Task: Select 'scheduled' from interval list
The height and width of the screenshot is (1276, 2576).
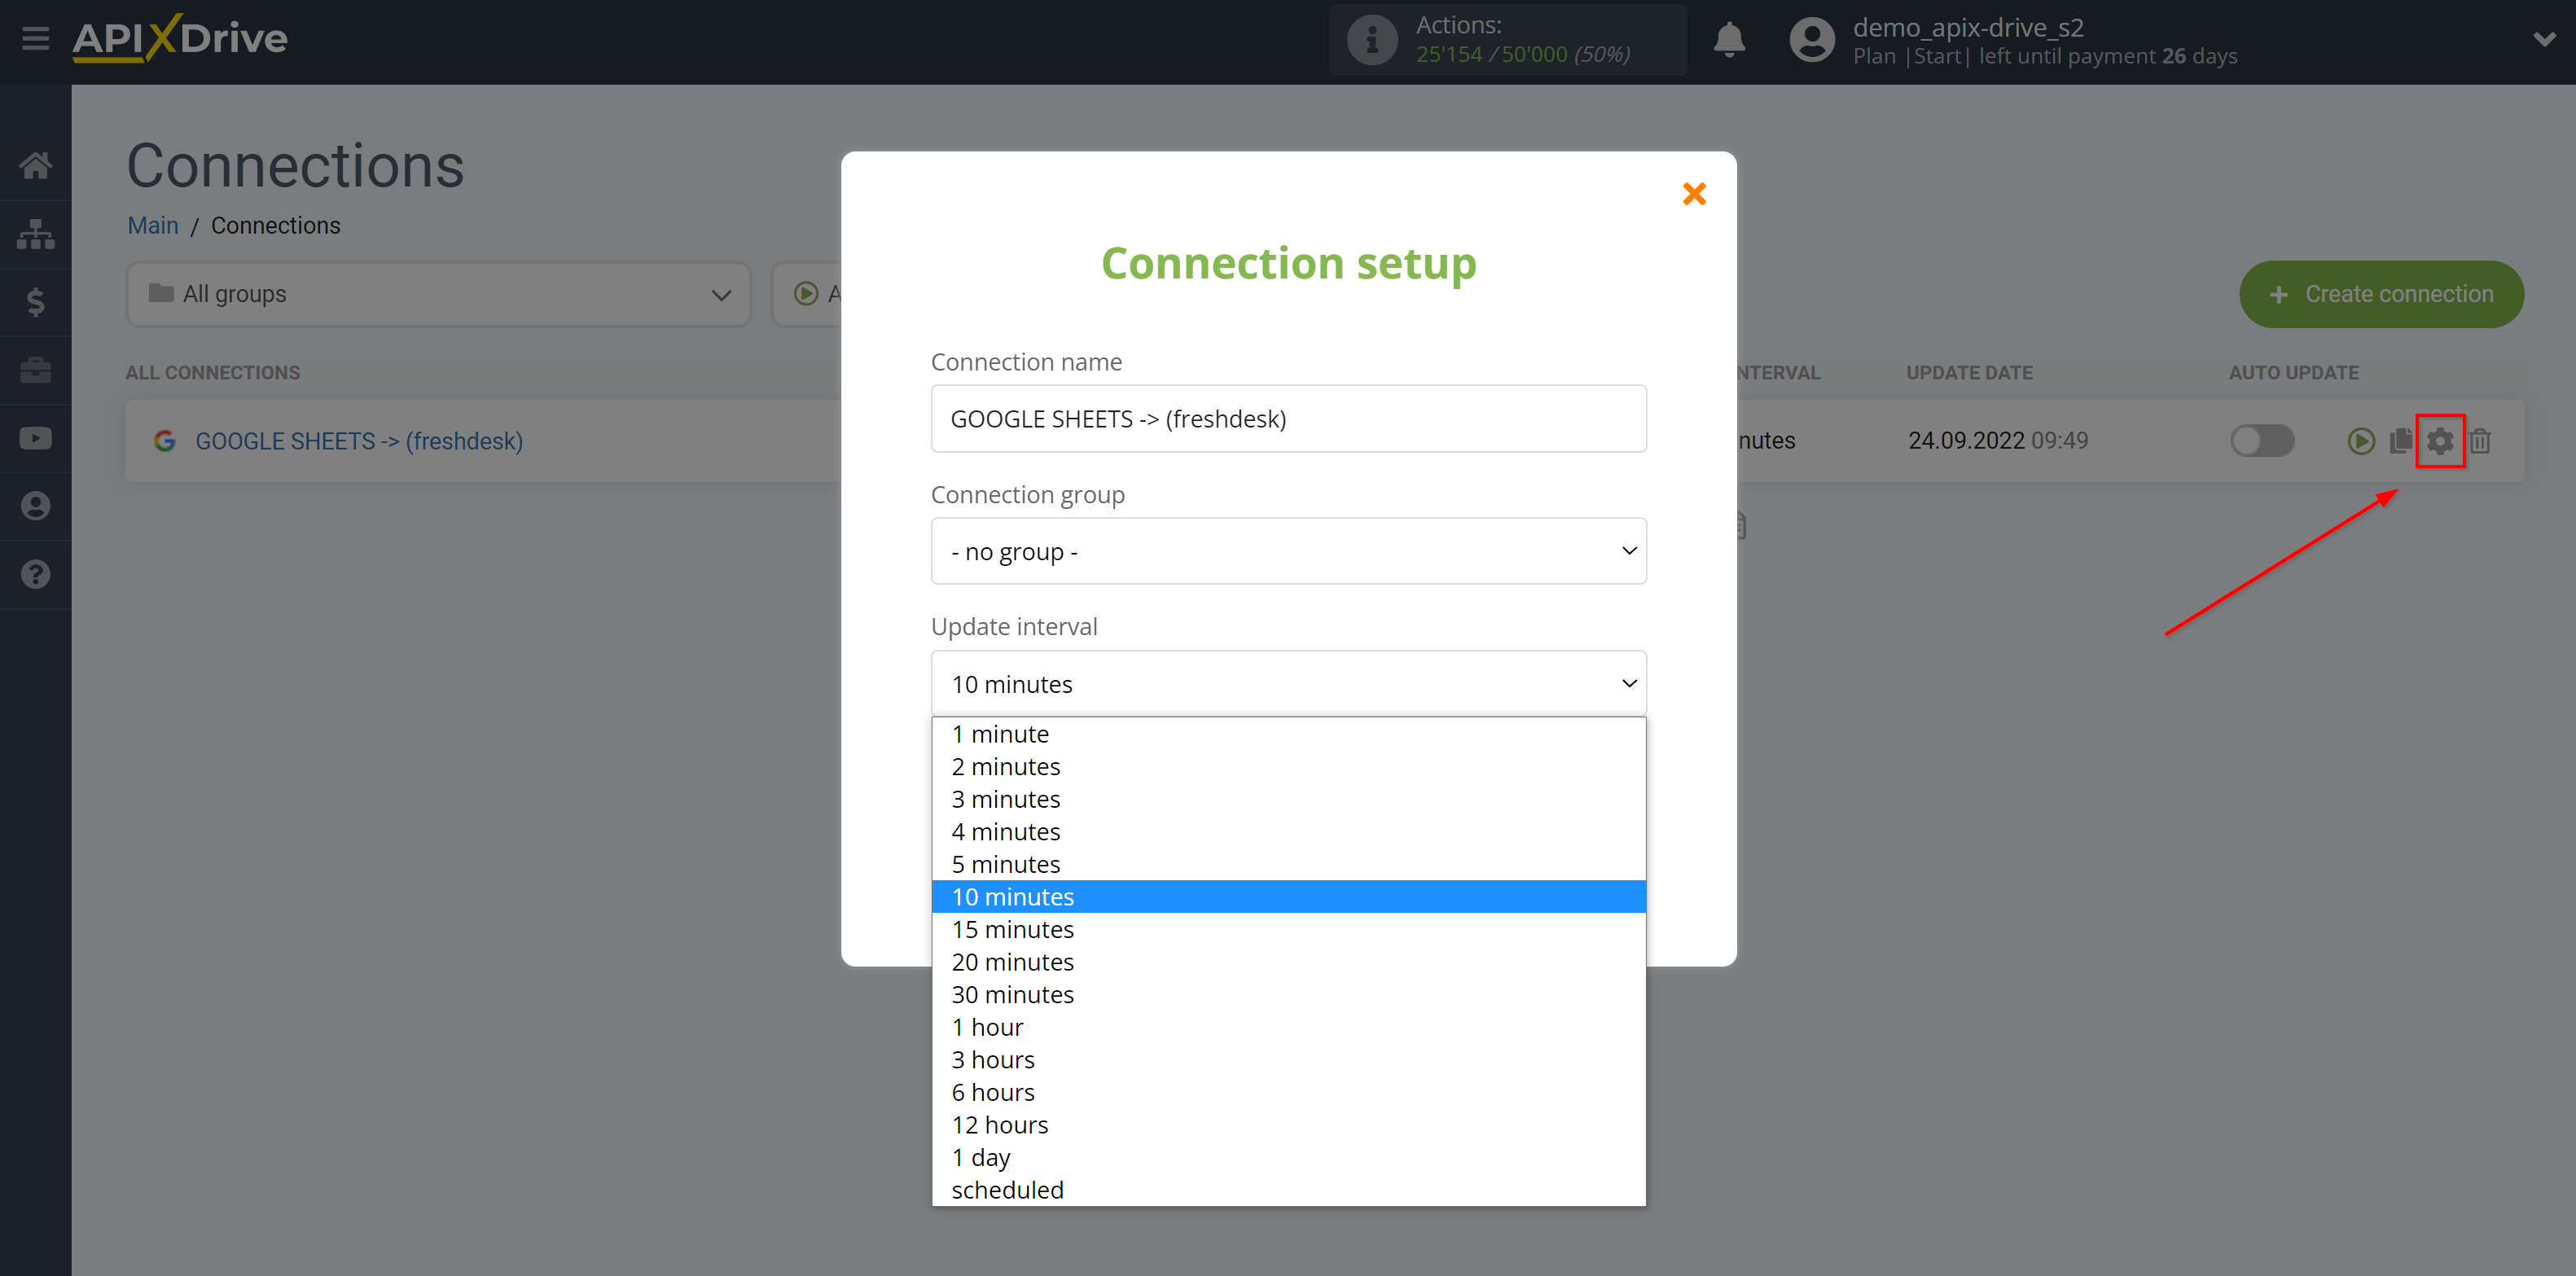Action: 1006,1189
